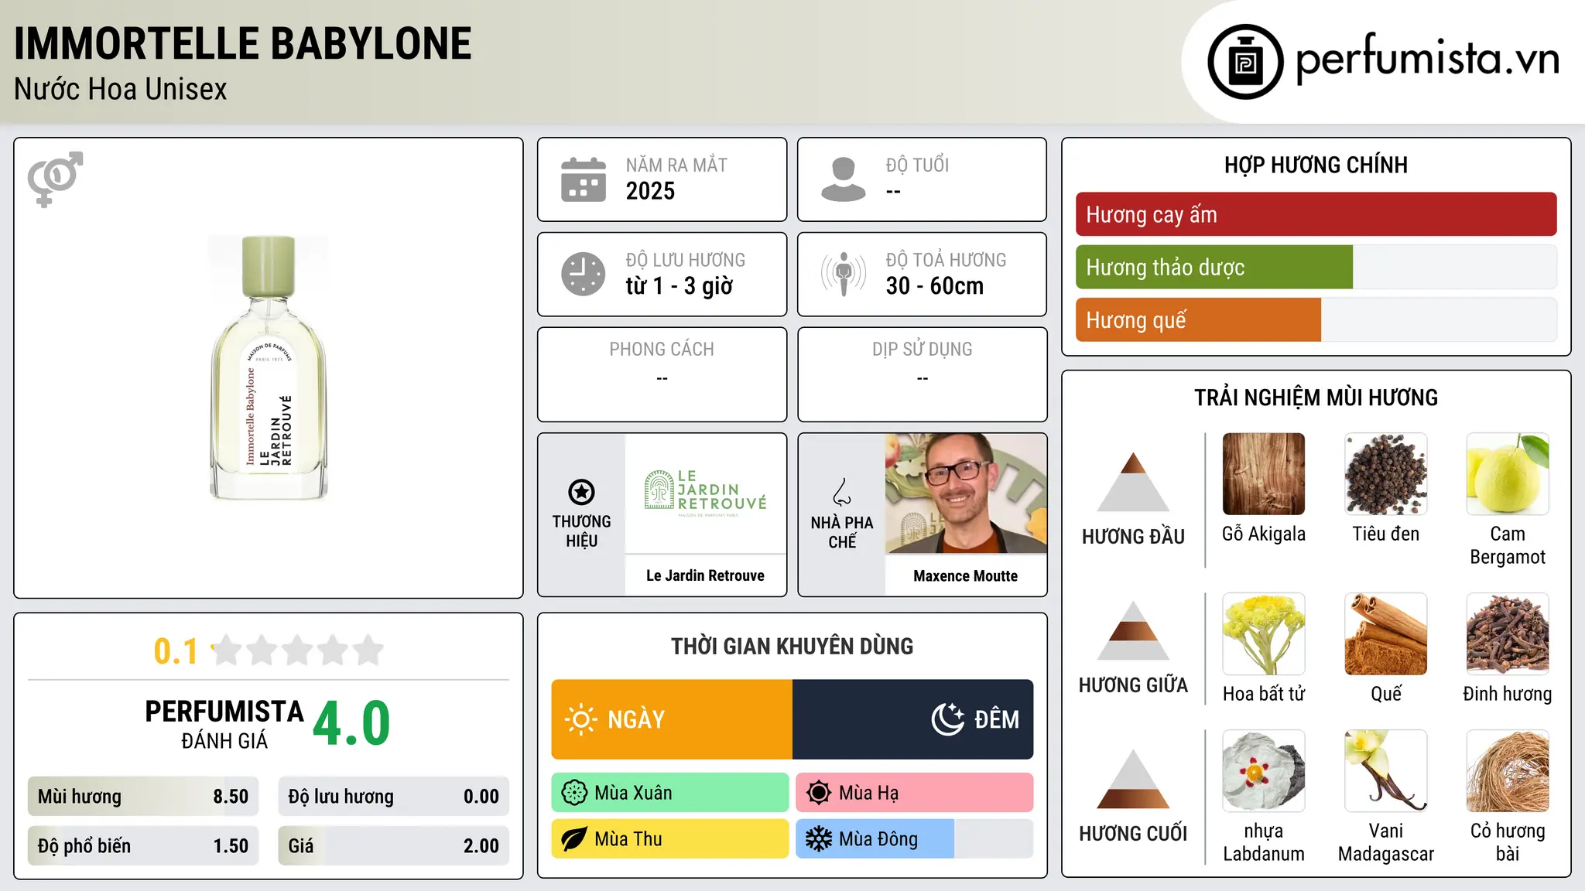Click the Dịp sử dụng occasion card
1585x891 pixels.
(x=923, y=374)
